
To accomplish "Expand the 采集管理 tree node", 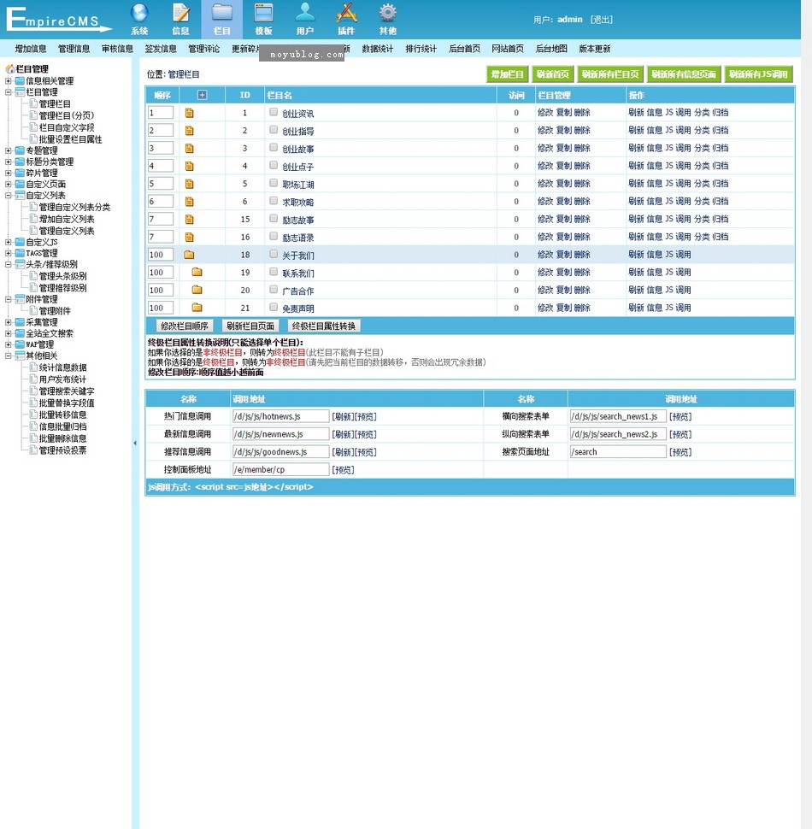I will [9, 322].
